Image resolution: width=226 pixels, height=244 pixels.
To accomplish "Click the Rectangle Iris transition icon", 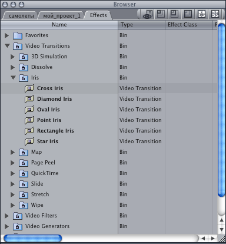I will click(29, 131).
